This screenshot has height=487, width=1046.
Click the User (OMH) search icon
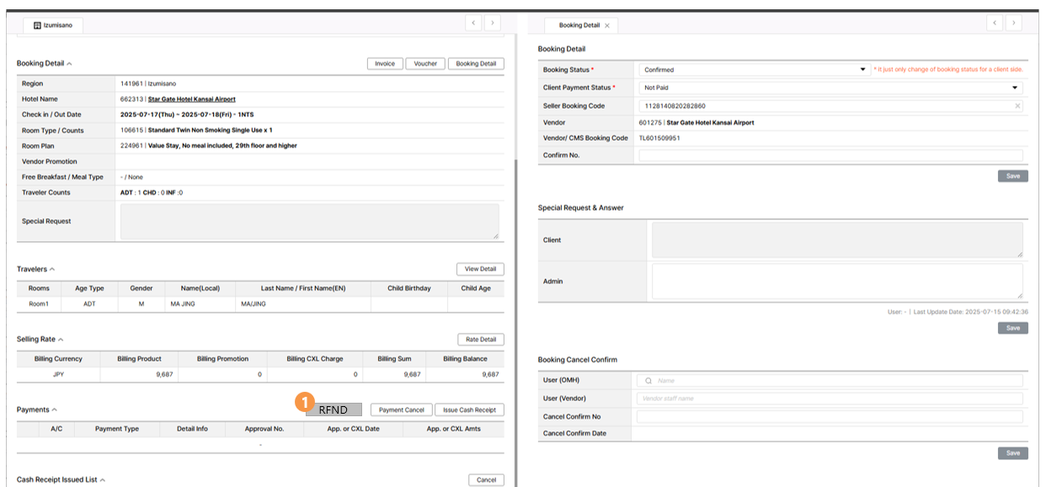pos(648,381)
